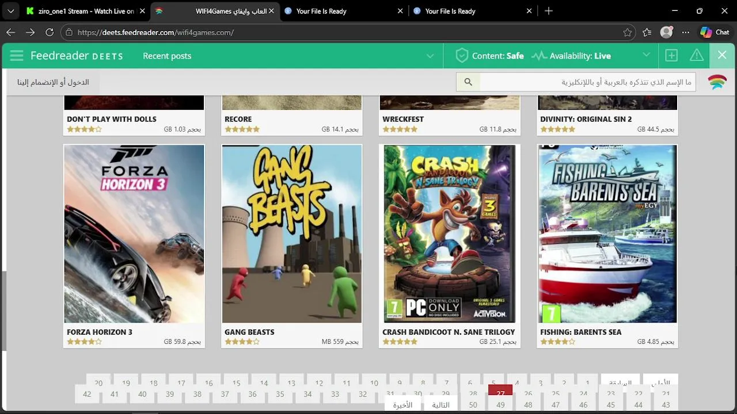Go to page 42 in pagination
The width and height of the screenshot is (737, 414).
point(87,394)
